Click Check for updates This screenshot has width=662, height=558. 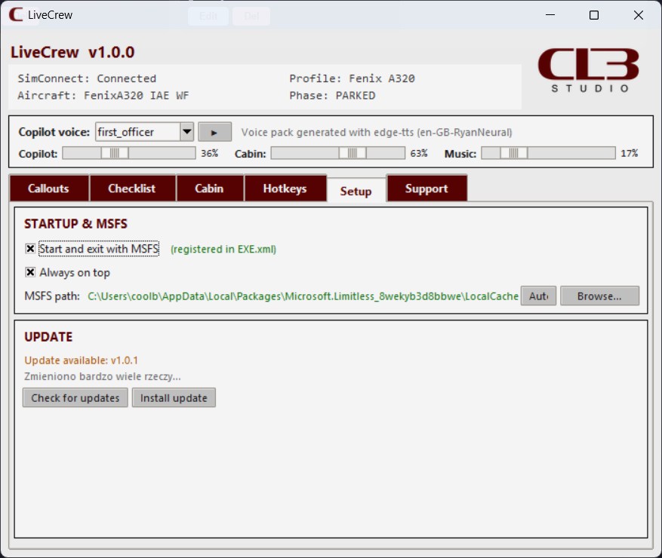[75, 397]
